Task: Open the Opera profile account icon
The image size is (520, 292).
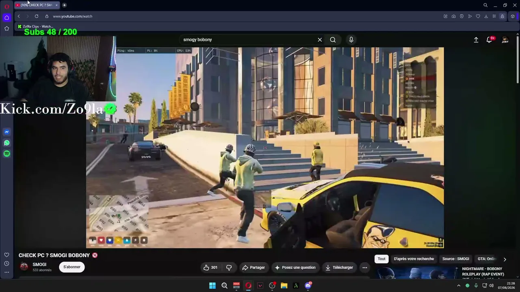Action: 502,16
